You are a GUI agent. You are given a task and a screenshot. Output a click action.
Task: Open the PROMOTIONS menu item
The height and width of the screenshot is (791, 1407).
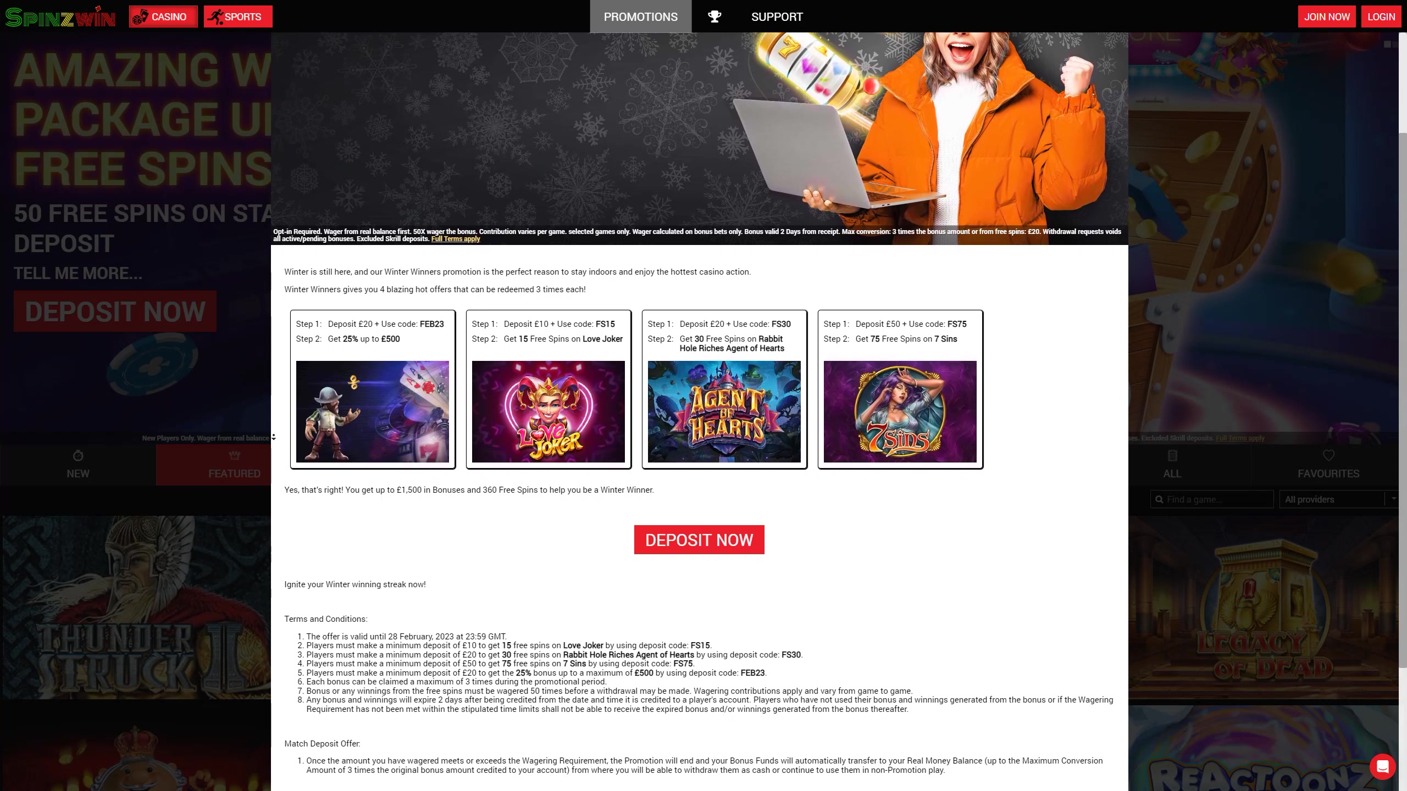640,16
